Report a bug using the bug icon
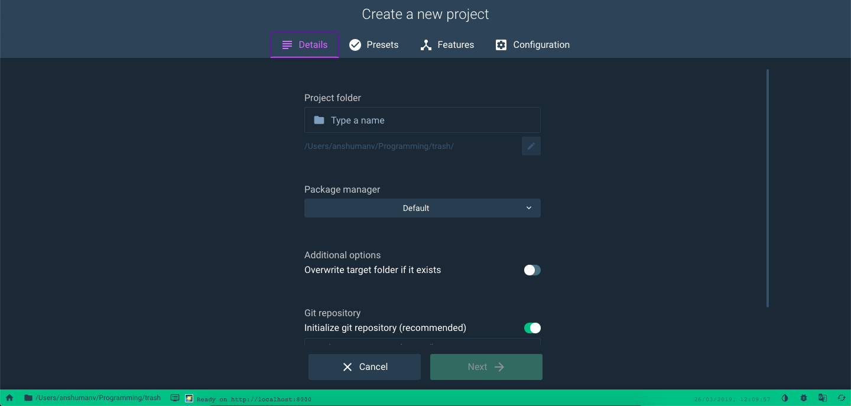 coord(804,398)
